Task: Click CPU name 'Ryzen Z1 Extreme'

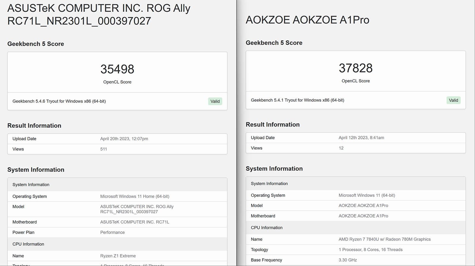Action: (118, 256)
